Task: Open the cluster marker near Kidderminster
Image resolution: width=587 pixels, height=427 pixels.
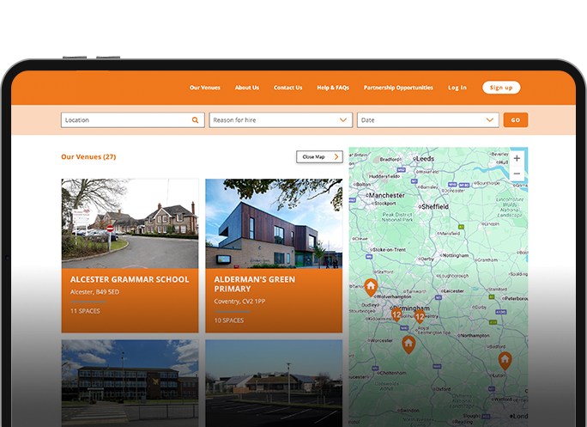Action: click(396, 314)
